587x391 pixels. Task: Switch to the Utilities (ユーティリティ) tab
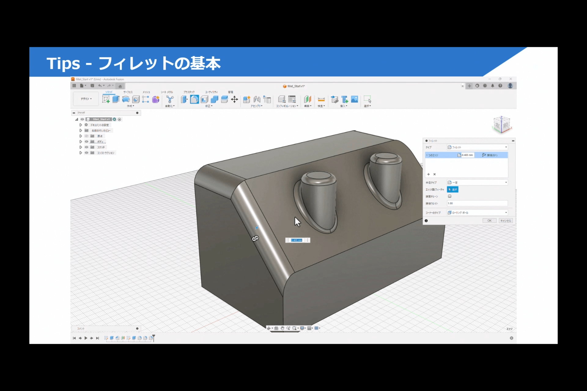click(211, 92)
